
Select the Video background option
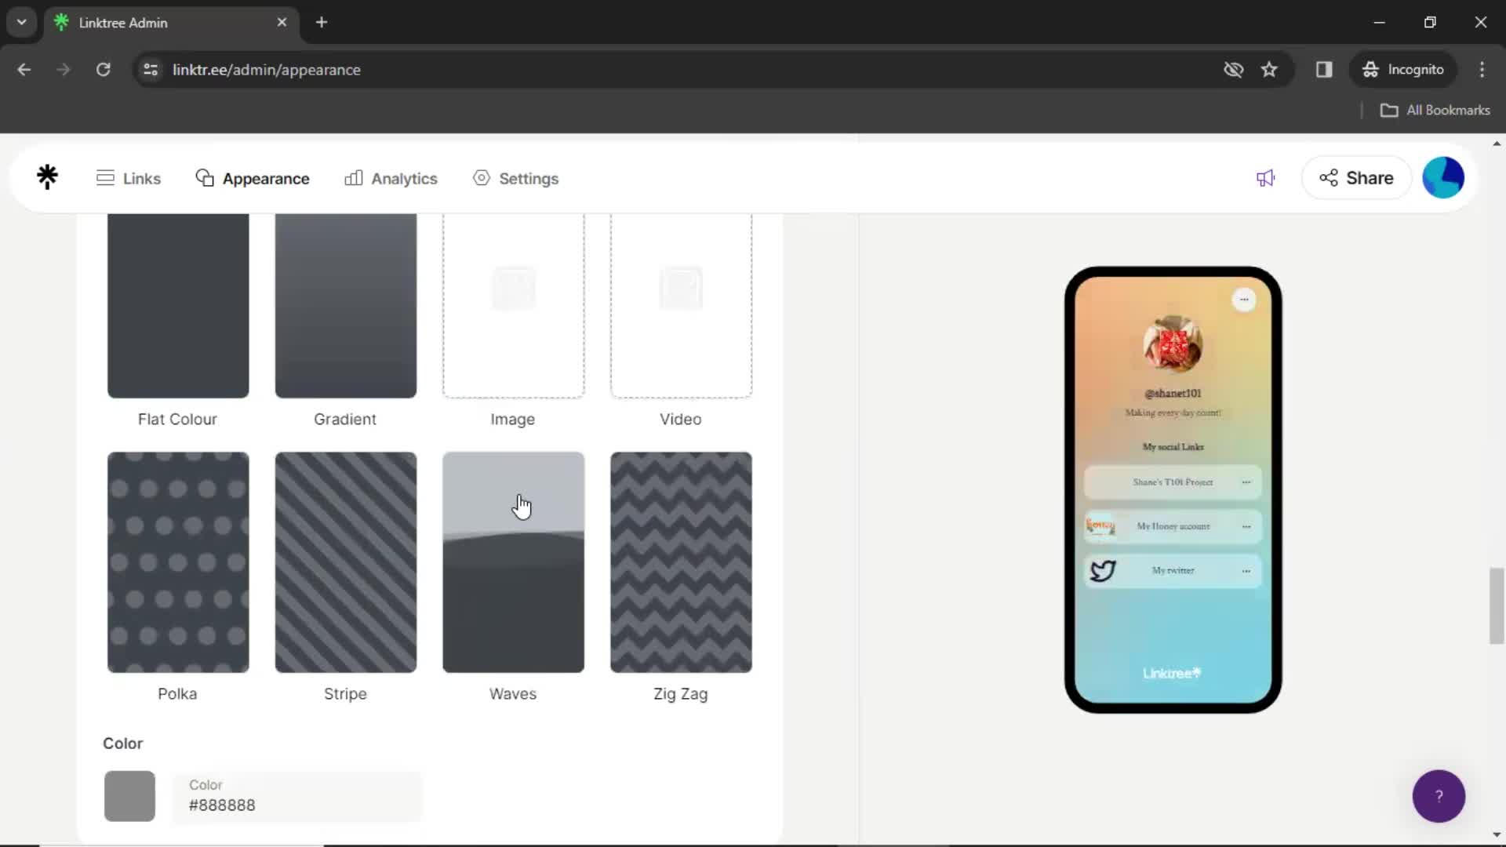click(x=681, y=305)
